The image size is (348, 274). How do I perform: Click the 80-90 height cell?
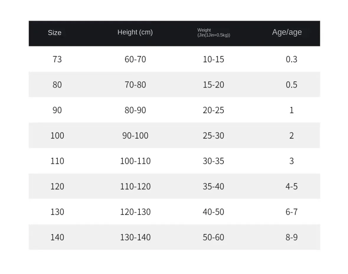(x=135, y=110)
